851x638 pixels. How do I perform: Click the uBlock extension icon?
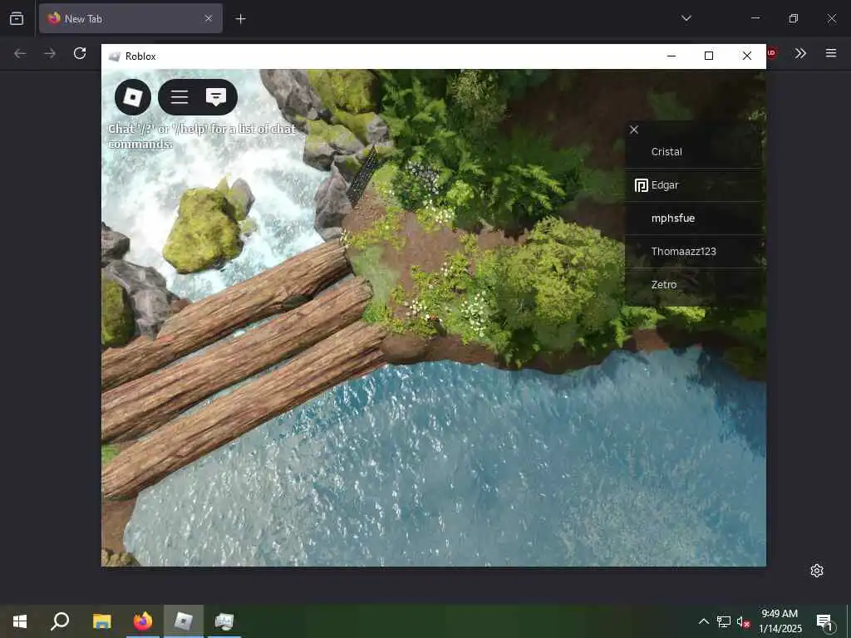(x=772, y=53)
